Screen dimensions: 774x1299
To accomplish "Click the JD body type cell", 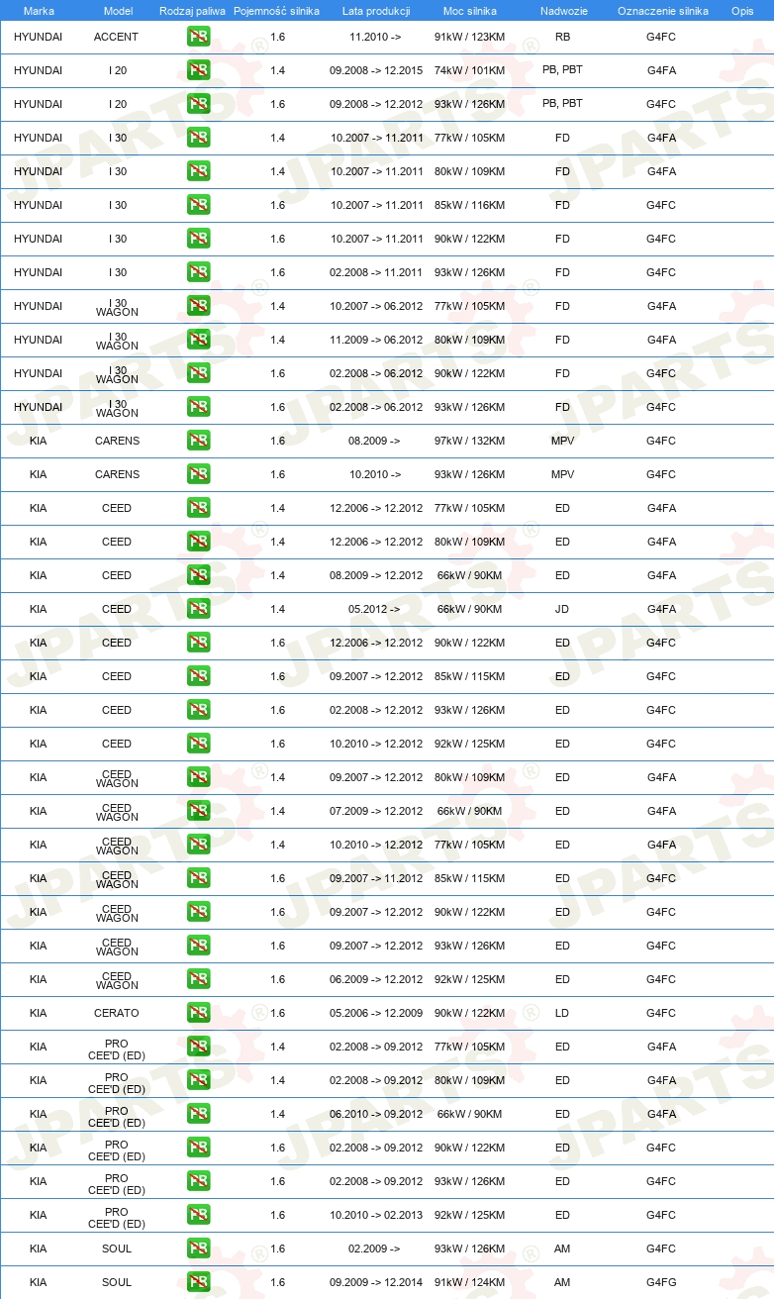I will click(x=562, y=609).
